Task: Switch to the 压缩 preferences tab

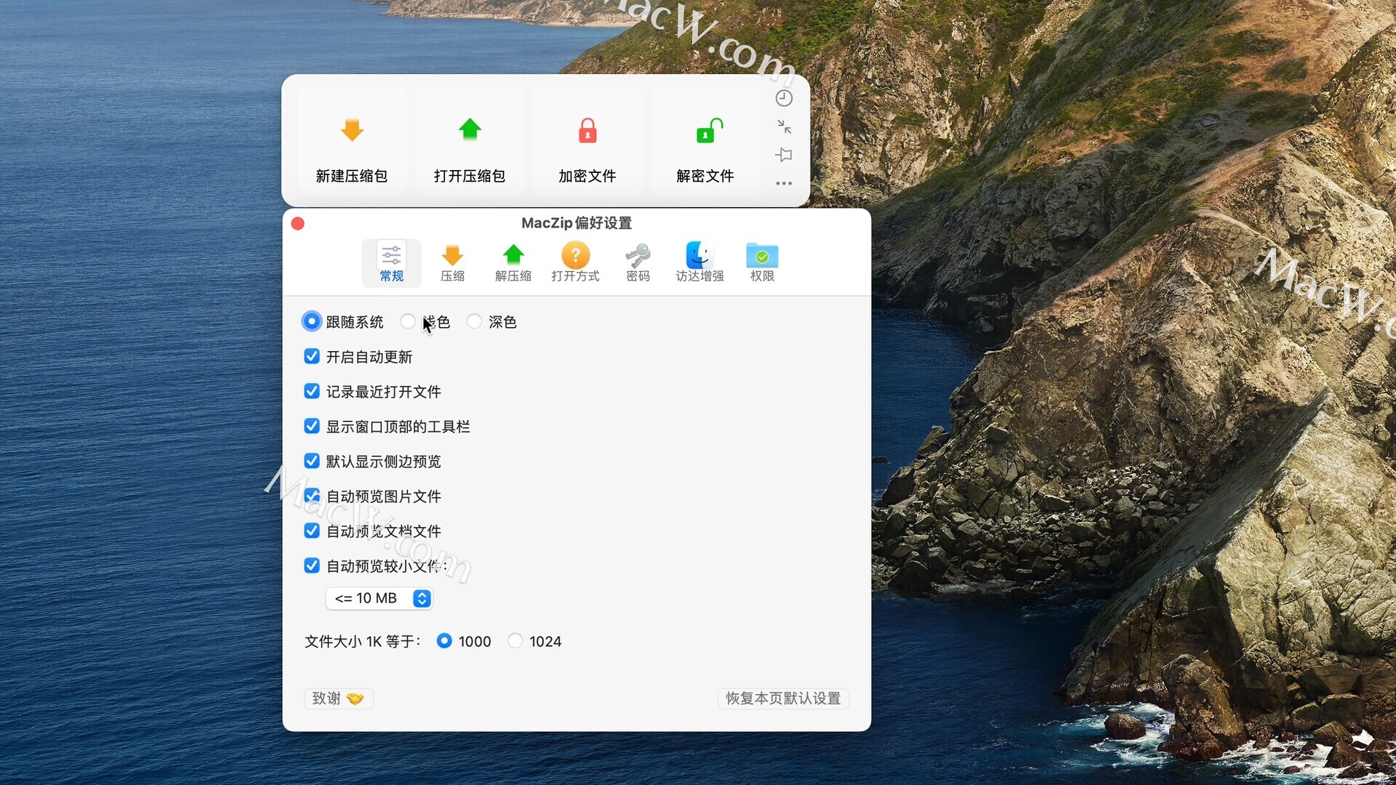Action: coord(452,262)
